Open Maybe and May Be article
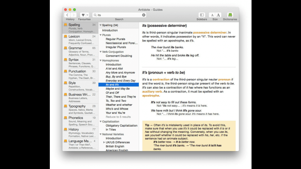 pos(118,89)
